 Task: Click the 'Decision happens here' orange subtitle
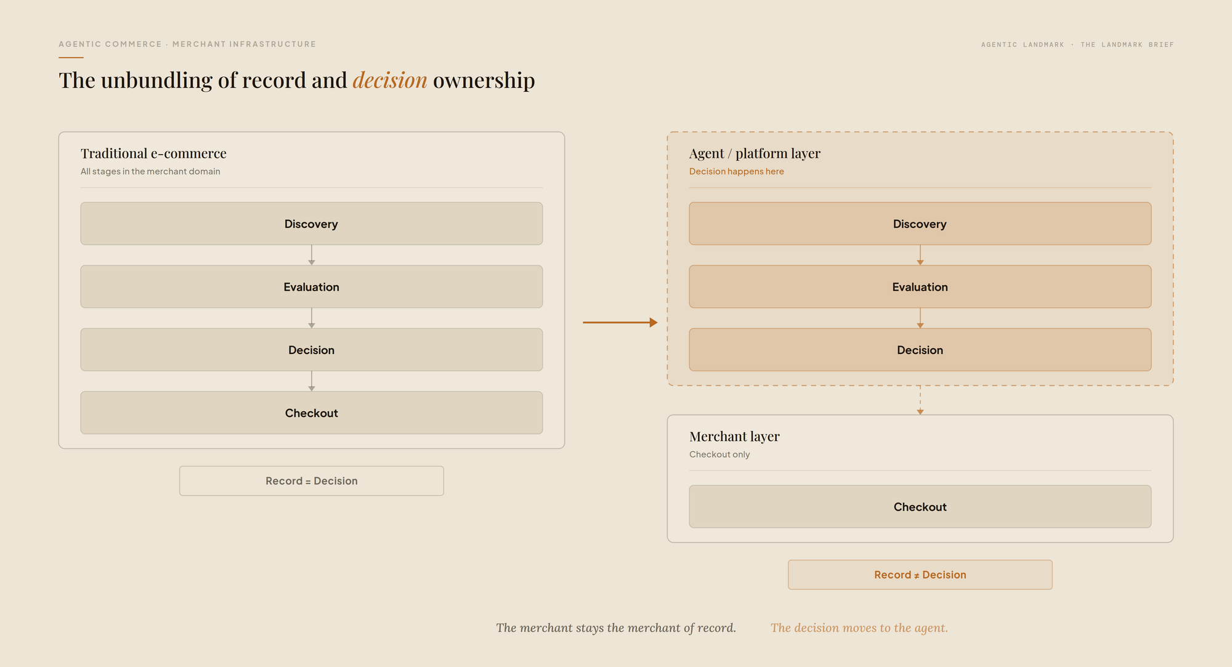[736, 171]
